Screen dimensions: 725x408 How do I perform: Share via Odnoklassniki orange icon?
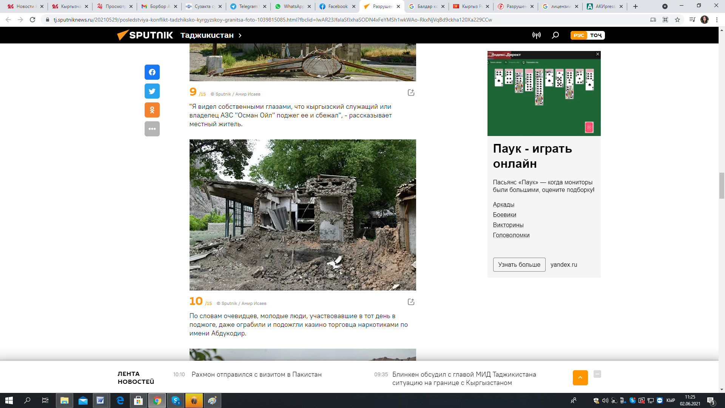click(x=152, y=110)
